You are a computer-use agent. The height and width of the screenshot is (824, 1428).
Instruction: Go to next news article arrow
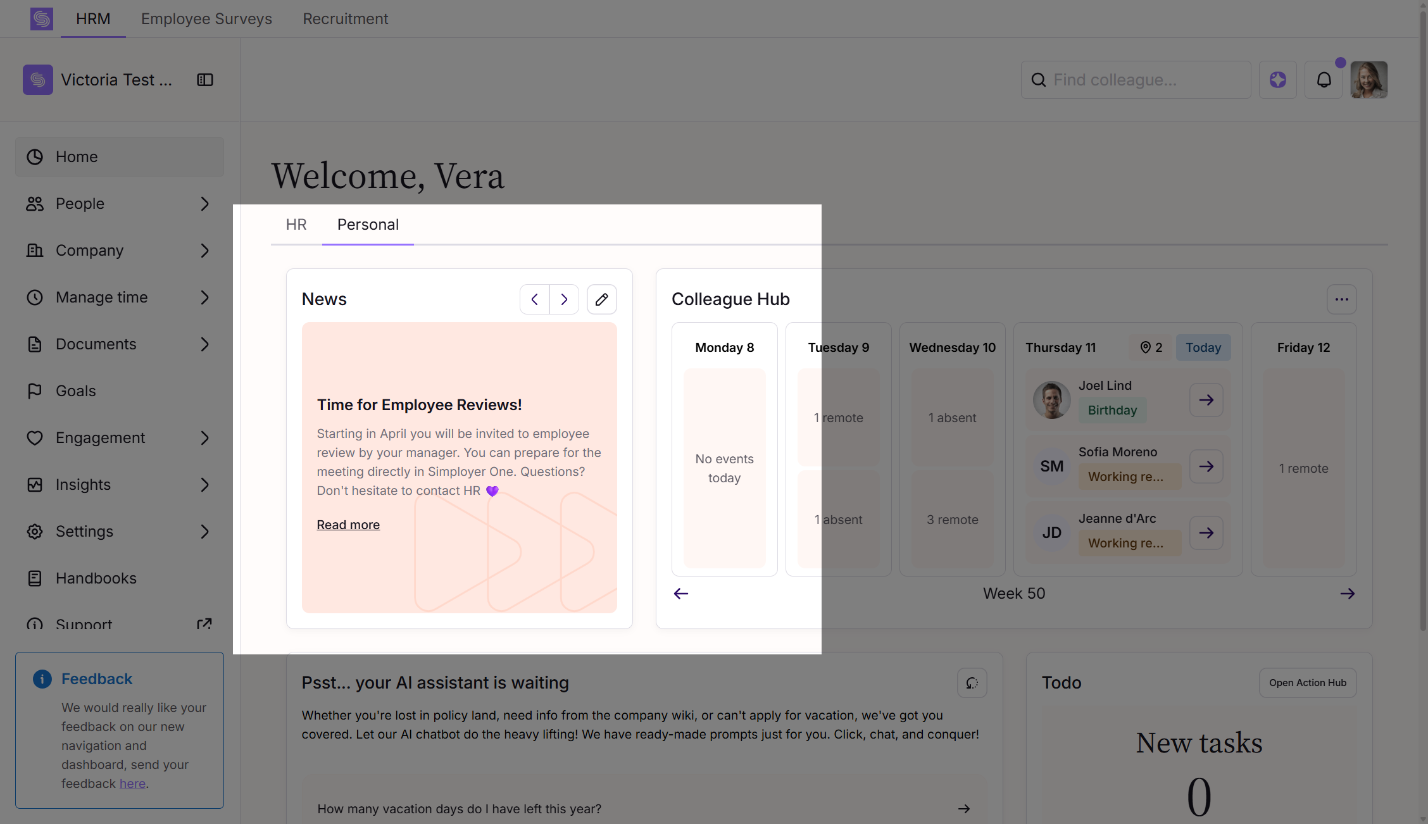[564, 299]
